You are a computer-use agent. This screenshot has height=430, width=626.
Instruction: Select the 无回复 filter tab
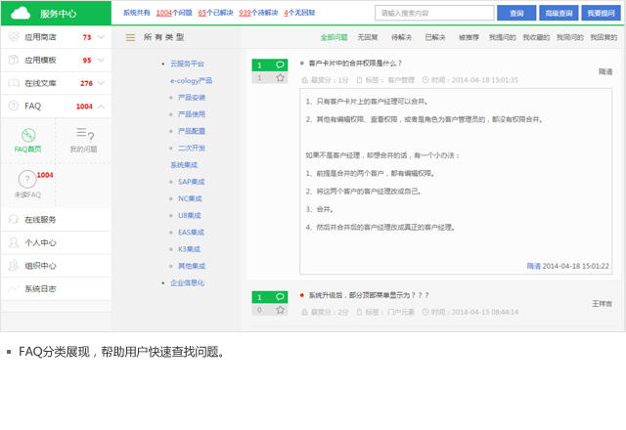click(368, 36)
